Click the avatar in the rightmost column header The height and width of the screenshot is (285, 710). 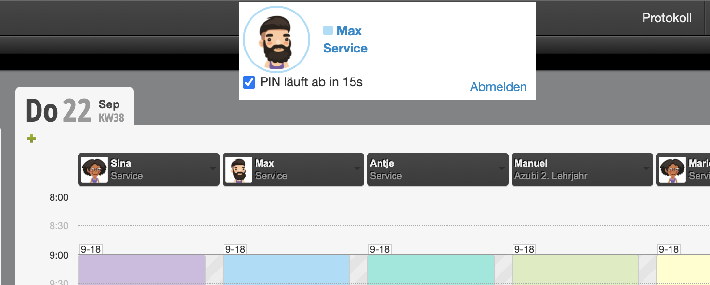[x=672, y=169]
